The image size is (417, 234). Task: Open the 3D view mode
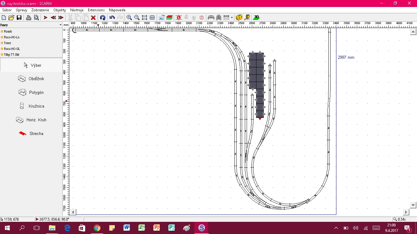(256, 18)
